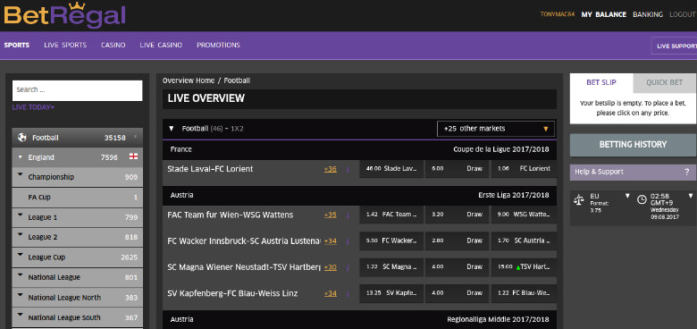Bet on FC Wacker at 5.50

pyautogui.click(x=391, y=241)
